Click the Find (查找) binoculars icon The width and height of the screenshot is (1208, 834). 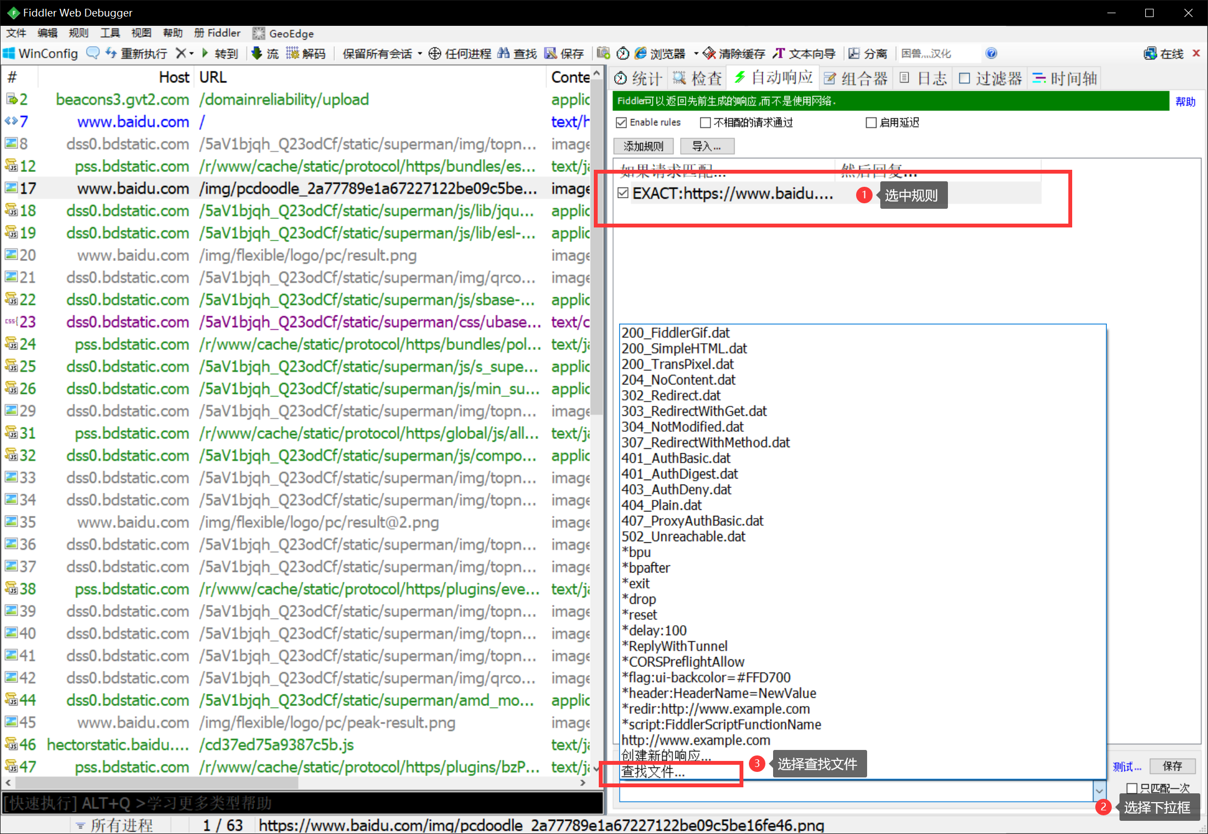tap(503, 53)
